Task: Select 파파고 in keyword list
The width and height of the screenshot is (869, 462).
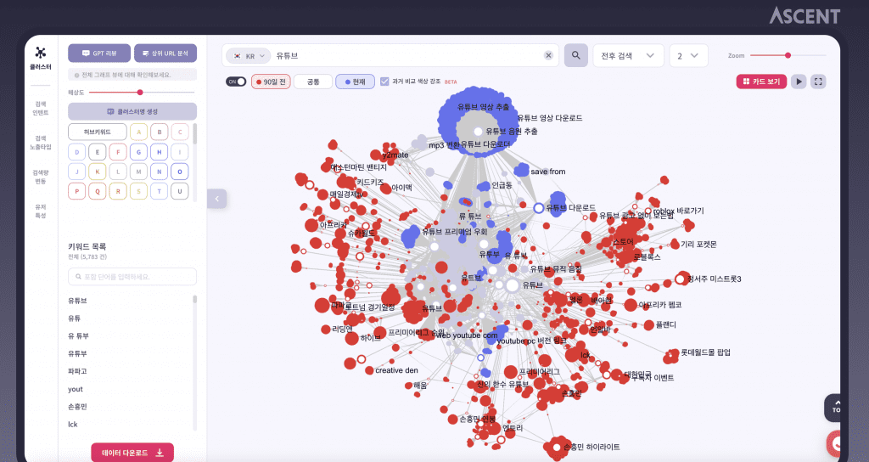Action: click(x=77, y=371)
